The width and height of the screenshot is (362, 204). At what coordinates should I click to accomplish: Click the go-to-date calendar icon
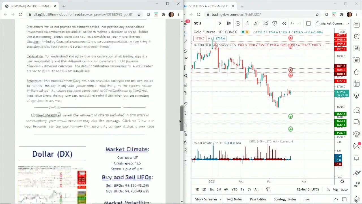click(268, 189)
